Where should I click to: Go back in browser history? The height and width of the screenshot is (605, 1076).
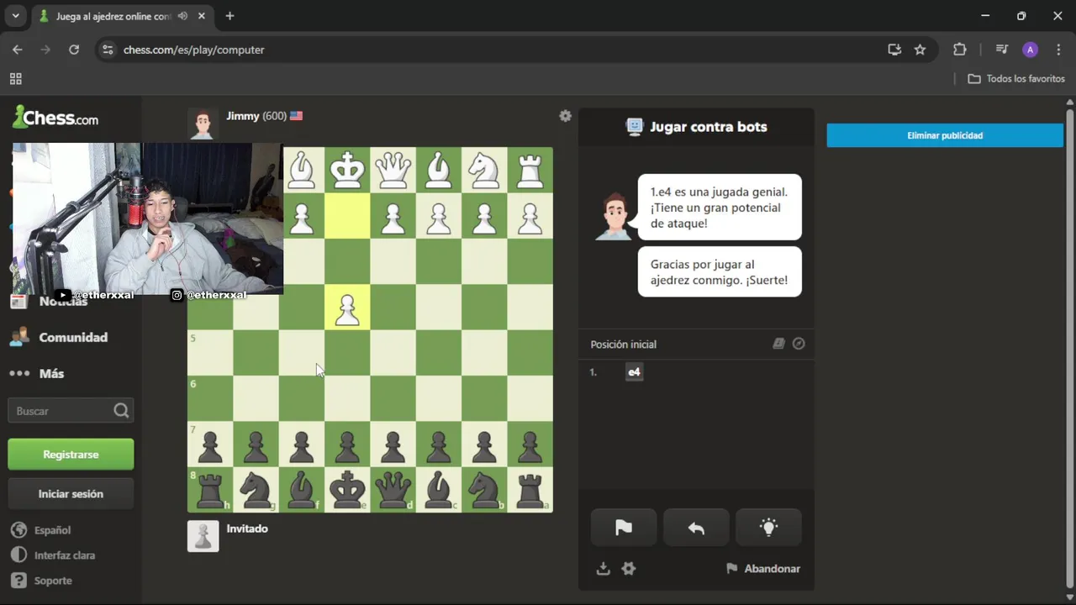point(18,50)
